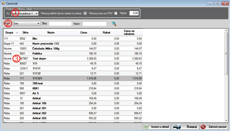Screen dimensions: 230x131
Task: Click the Rabat column header
Action: pos(106,33)
